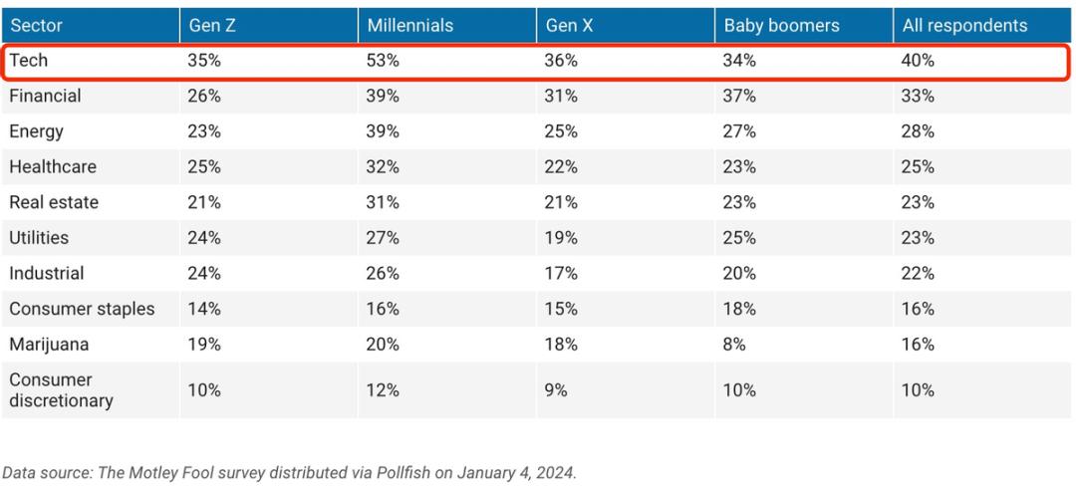Select the Healthcare row label

(53, 167)
